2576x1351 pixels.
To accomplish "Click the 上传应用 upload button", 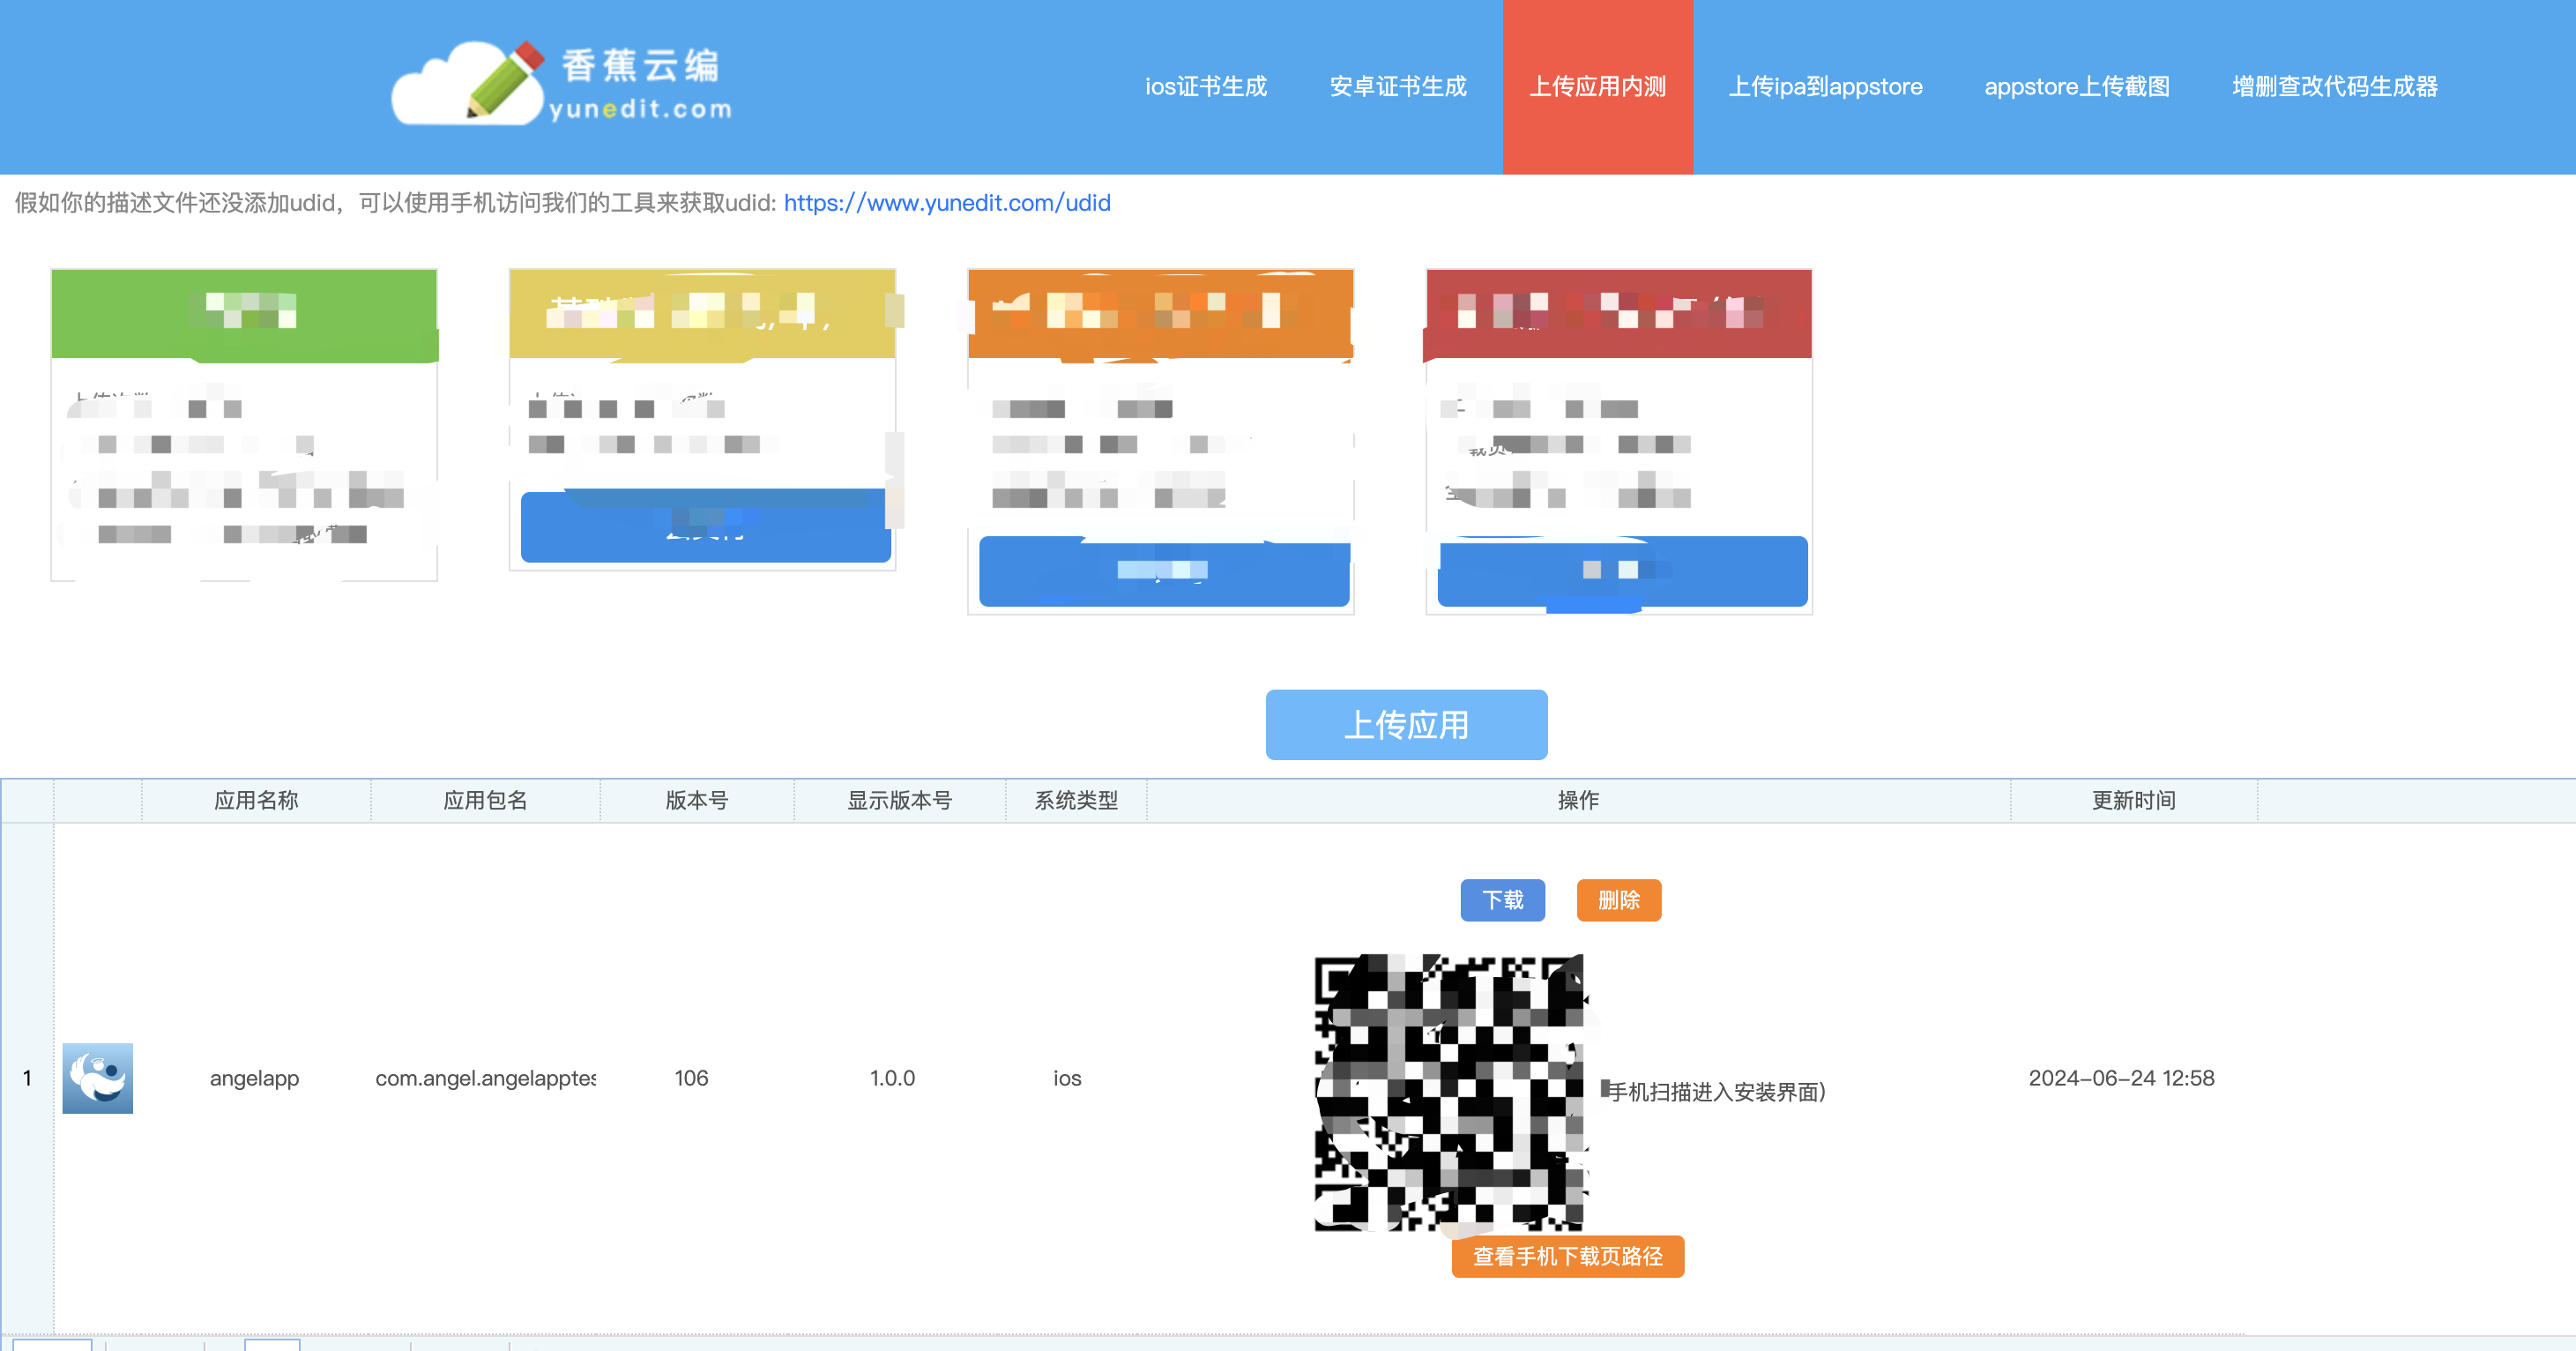I will [x=1406, y=725].
